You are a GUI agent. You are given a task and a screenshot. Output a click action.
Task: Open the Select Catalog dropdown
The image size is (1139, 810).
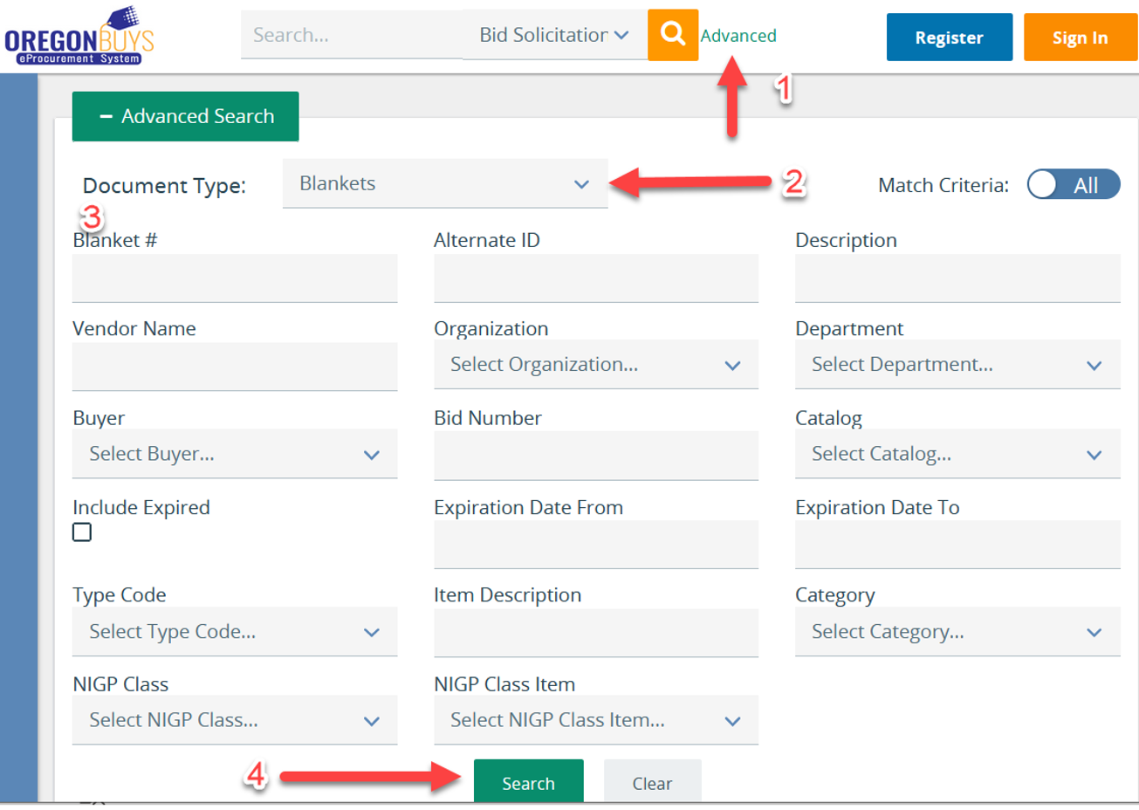[x=957, y=454]
